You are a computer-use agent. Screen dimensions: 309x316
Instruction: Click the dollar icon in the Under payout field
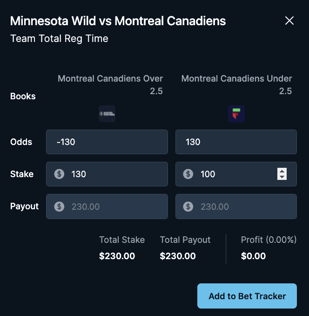point(188,206)
